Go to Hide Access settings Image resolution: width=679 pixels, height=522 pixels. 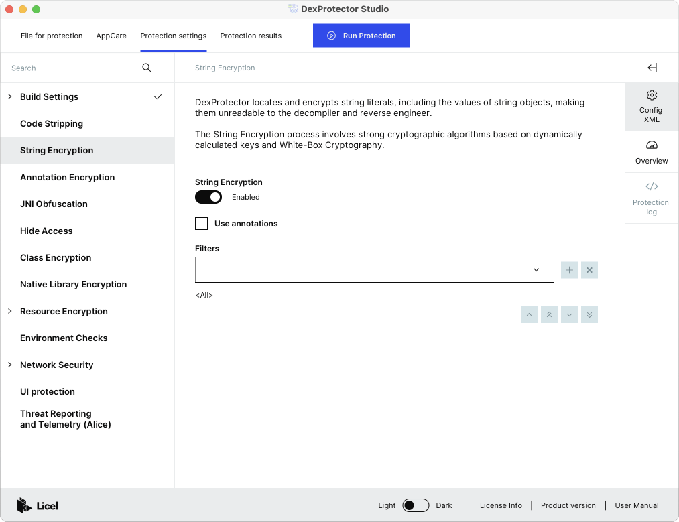[88, 231]
